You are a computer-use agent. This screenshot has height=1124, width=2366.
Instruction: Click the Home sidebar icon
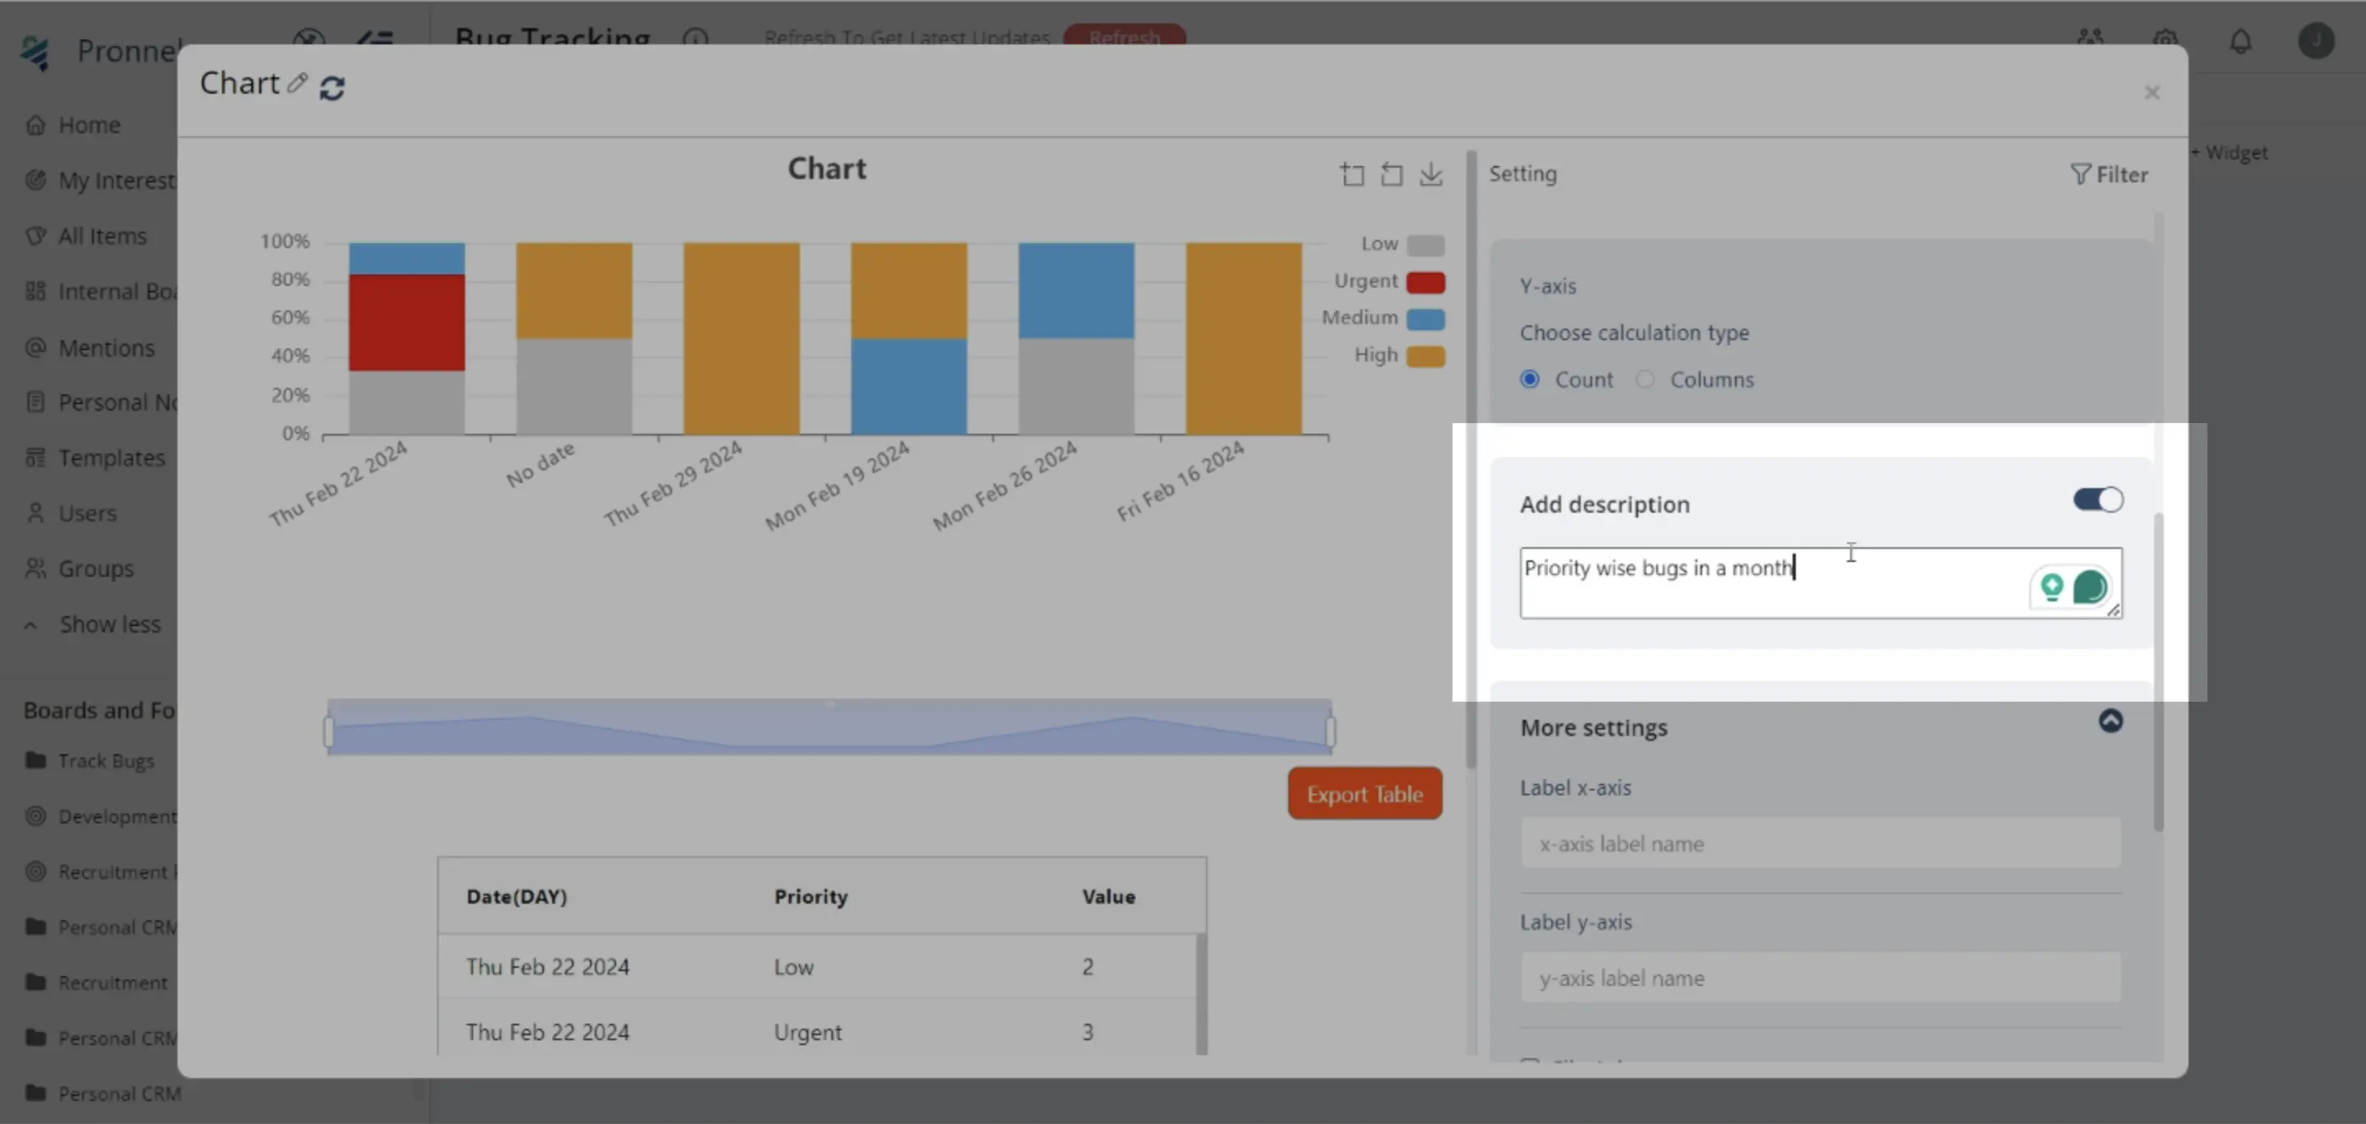[x=35, y=125]
